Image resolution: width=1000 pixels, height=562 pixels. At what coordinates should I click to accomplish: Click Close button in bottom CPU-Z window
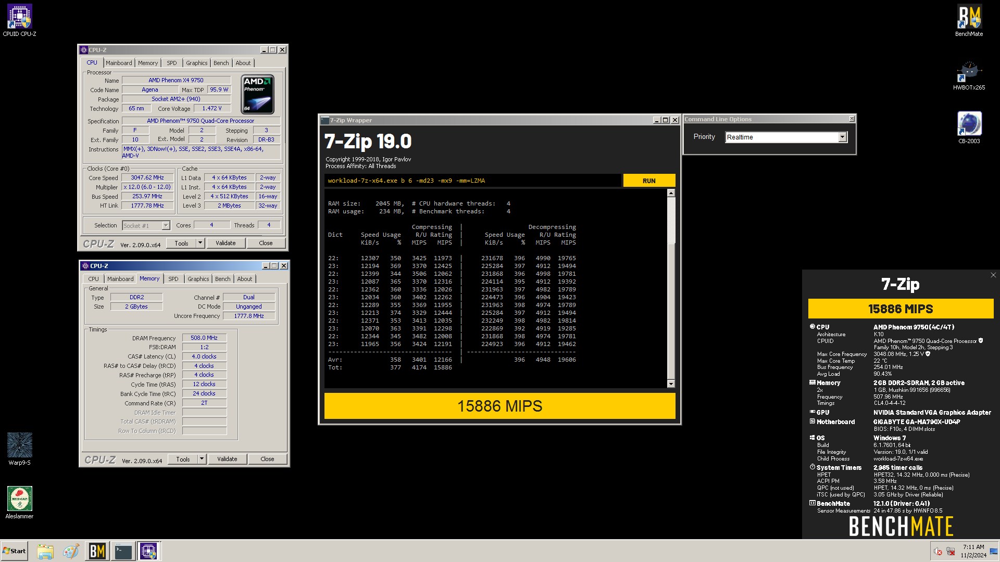click(267, 459)
